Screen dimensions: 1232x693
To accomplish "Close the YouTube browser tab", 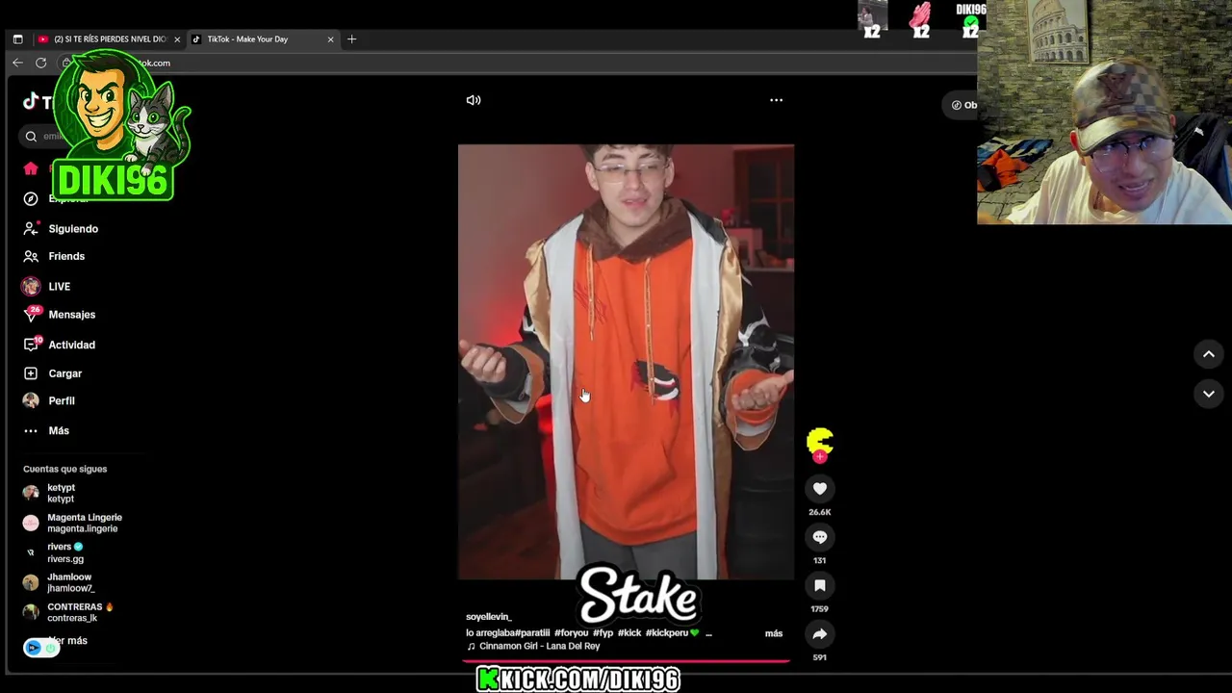I will pyautogui.click(x=177, y=39).
